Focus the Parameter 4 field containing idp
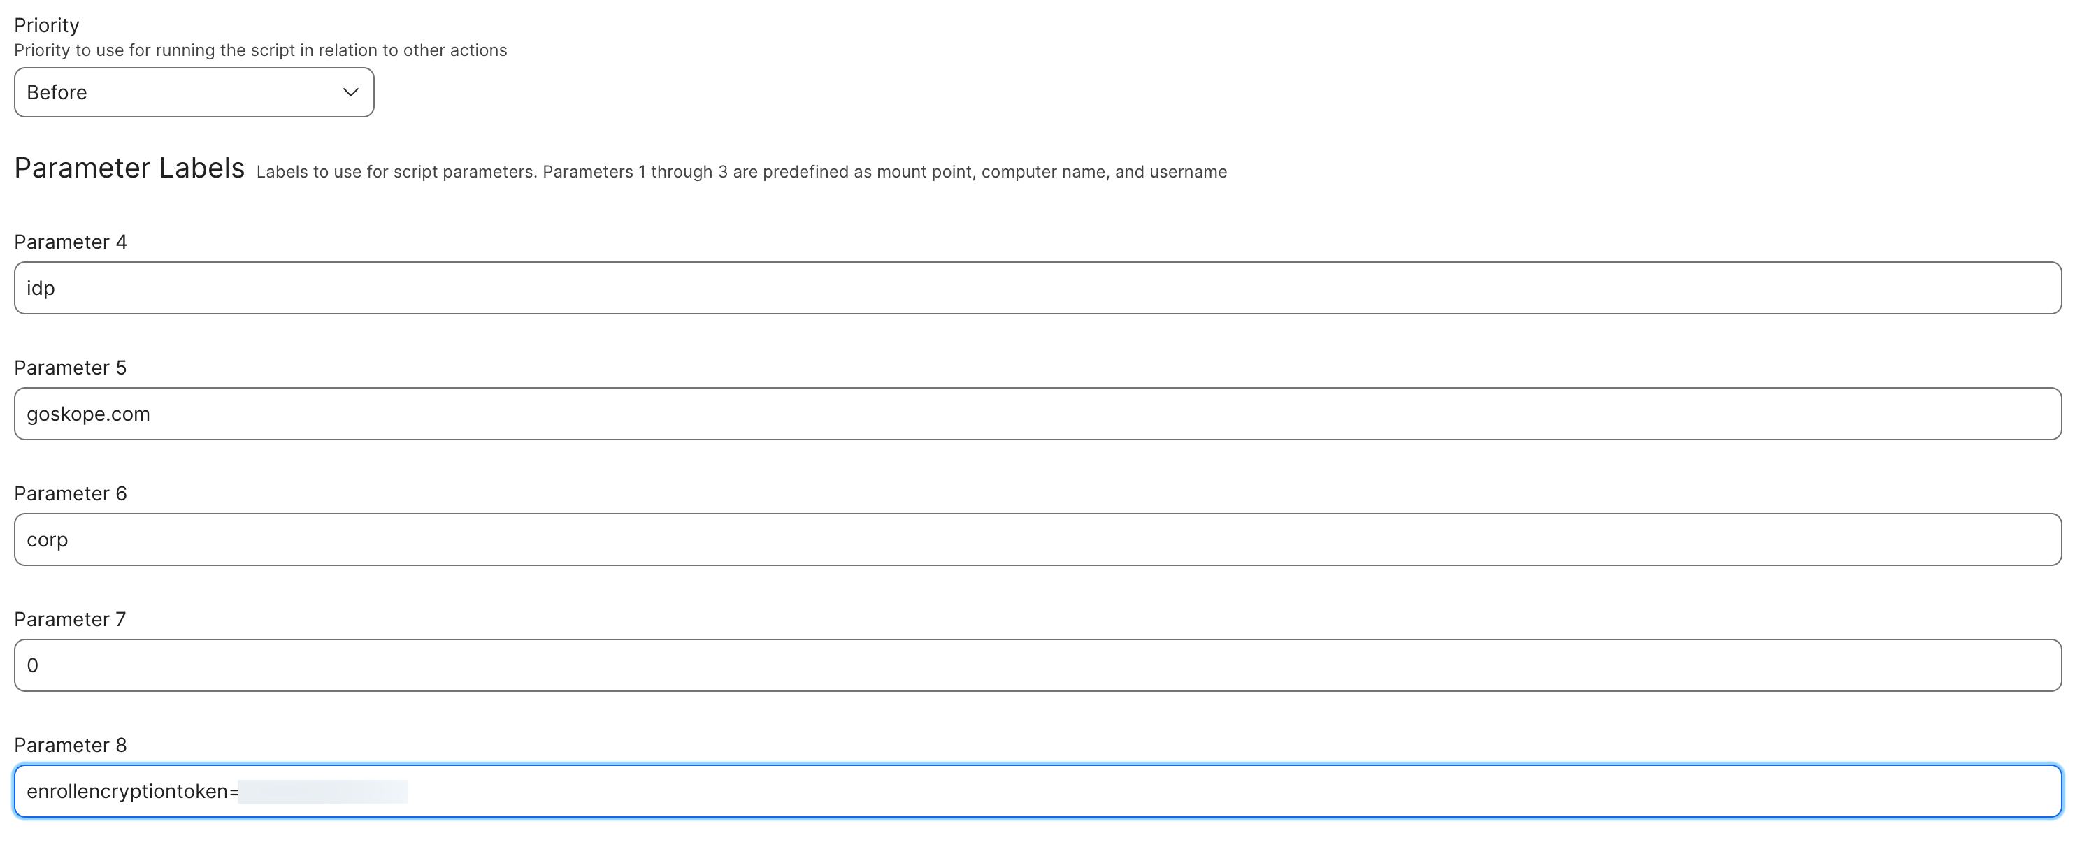This screenshot has height=847, width=2082. pyautogui.click(x=1038, y=288)
